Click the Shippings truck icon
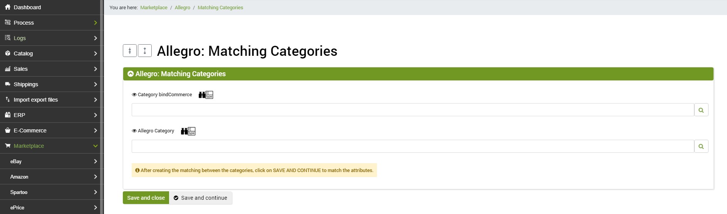 pos(8,84)
